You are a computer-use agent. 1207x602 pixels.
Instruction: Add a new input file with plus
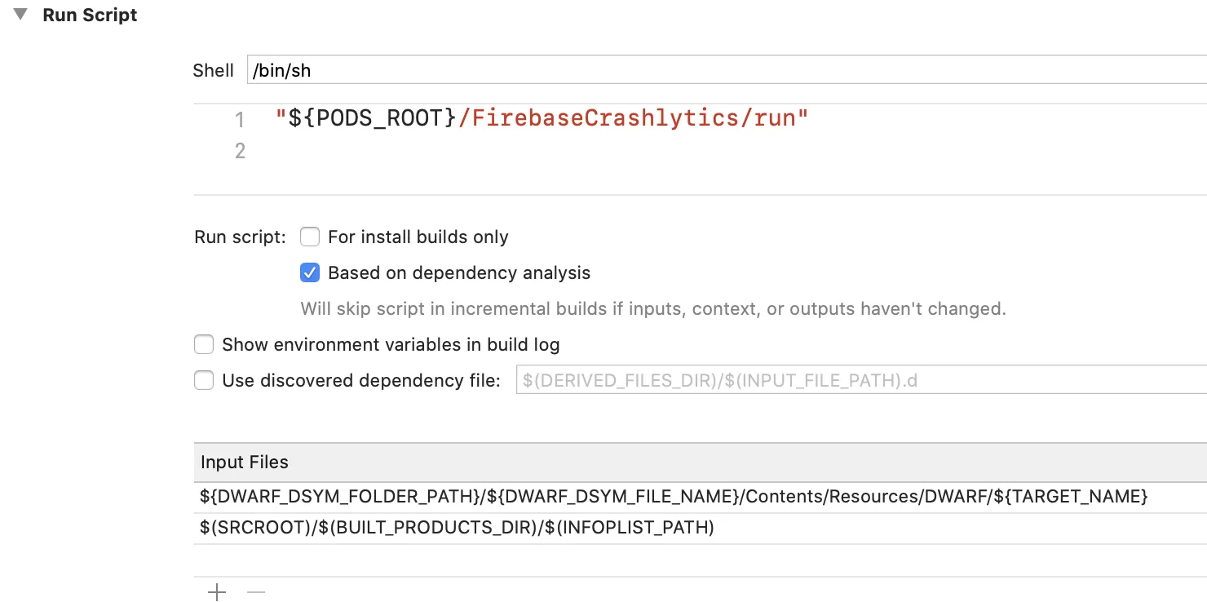(x=217, y=592)
